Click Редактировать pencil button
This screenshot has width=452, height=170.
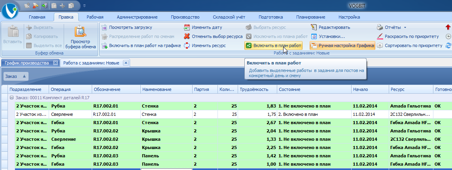pyautogui.click(x=330, y=27)
